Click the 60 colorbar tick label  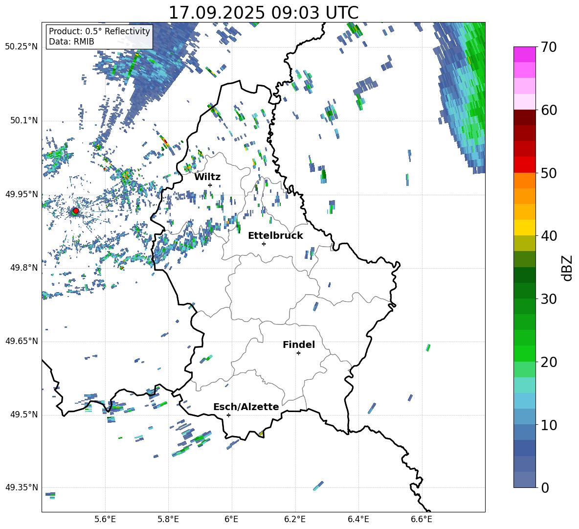548,110
